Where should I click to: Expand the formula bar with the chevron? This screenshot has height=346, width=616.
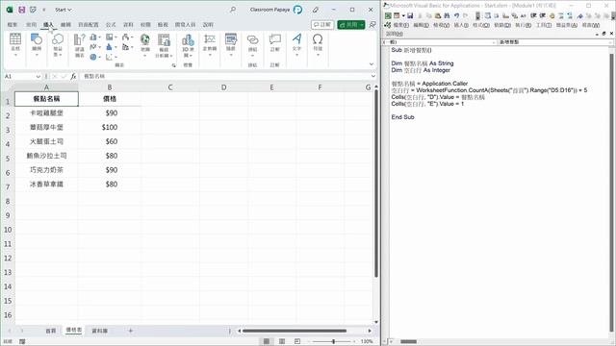372,76
